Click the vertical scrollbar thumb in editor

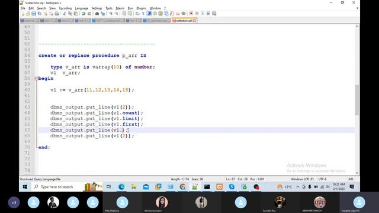coord(356,100)
